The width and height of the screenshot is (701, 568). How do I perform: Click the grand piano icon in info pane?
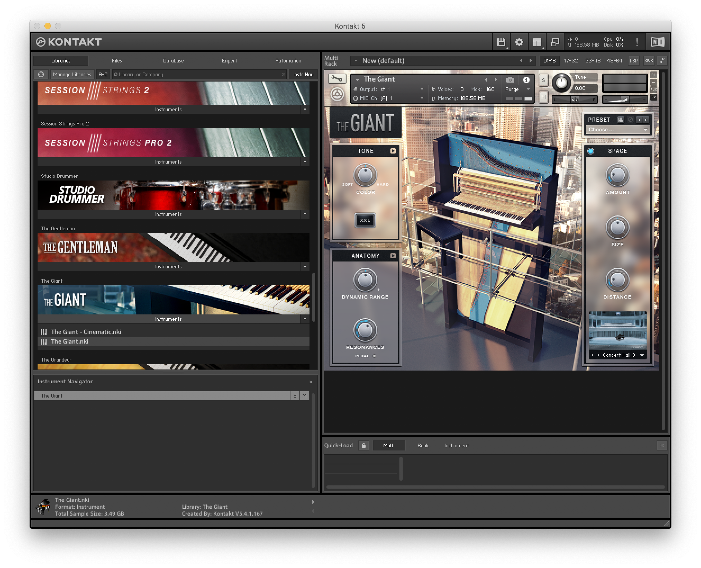click(x=43, y=507)
